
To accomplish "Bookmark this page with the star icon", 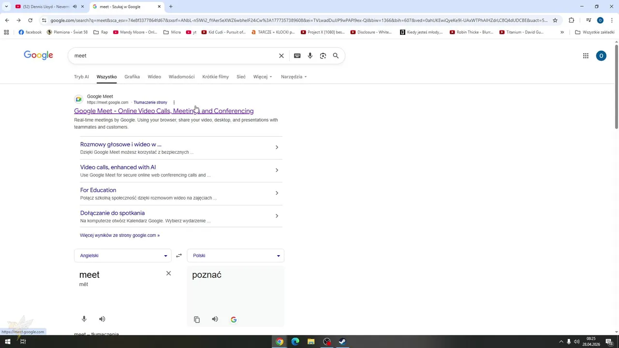I will [555, 20].
